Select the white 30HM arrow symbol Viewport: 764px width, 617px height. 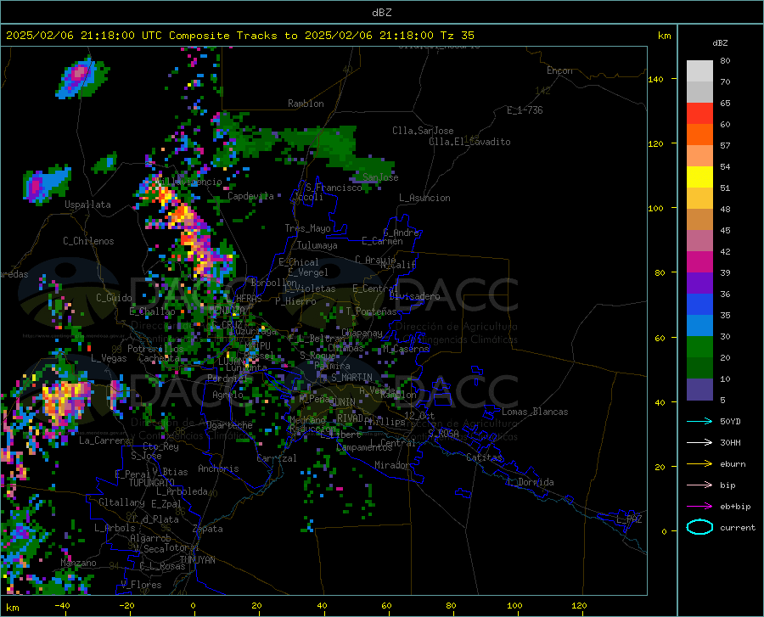(x=699, y=443)
